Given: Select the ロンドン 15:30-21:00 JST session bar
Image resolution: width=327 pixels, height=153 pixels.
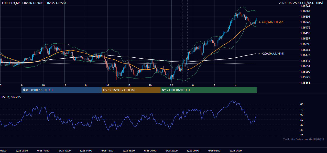Looking at the screenshot, I should (131, 90).
